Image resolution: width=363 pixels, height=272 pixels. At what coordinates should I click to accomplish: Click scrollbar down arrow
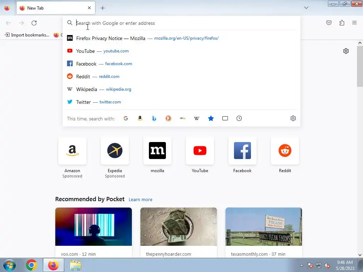click(x=360, y=255)
